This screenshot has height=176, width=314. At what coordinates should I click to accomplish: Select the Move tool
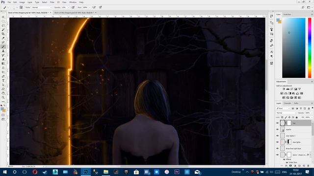click(x=3, y=17)
